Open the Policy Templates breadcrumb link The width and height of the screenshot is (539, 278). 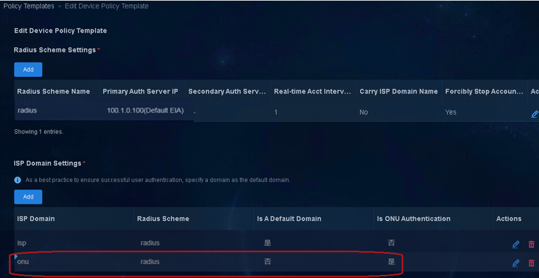tap(29, 6)
